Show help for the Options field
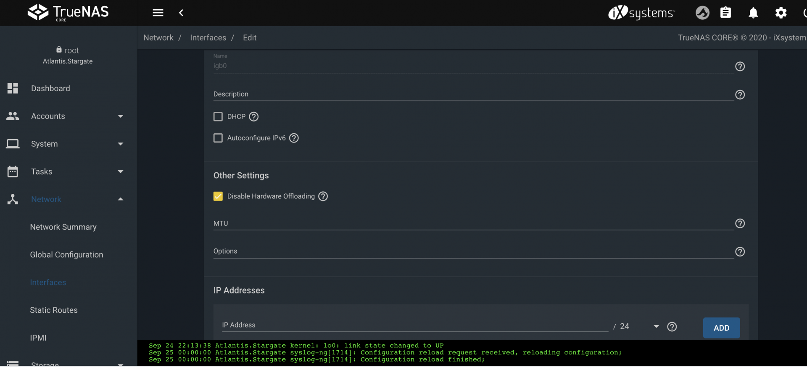Image resolution: width=807 pixels, height=370 pixels. 740,251
